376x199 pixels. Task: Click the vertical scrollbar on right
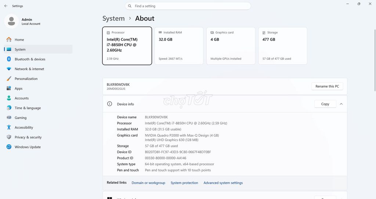point(375,60)
